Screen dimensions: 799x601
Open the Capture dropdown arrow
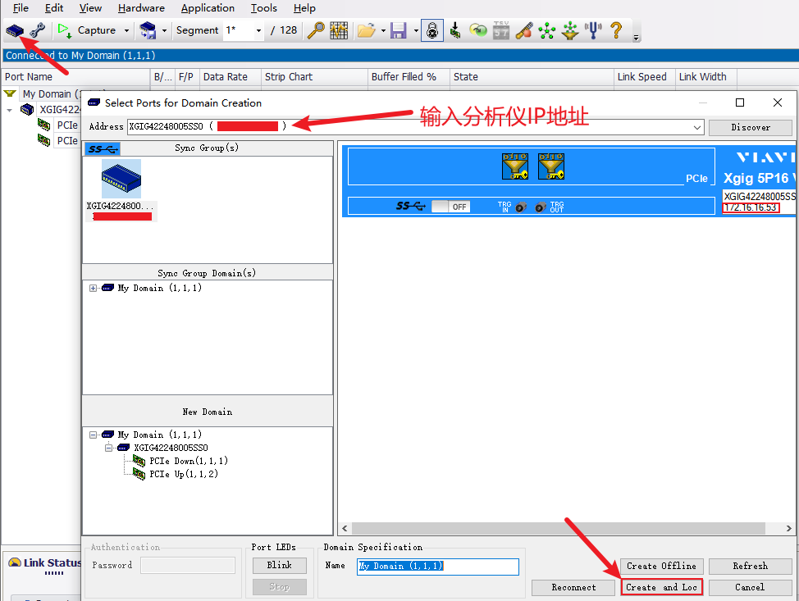pyautogui.click(x=126, y=30)
